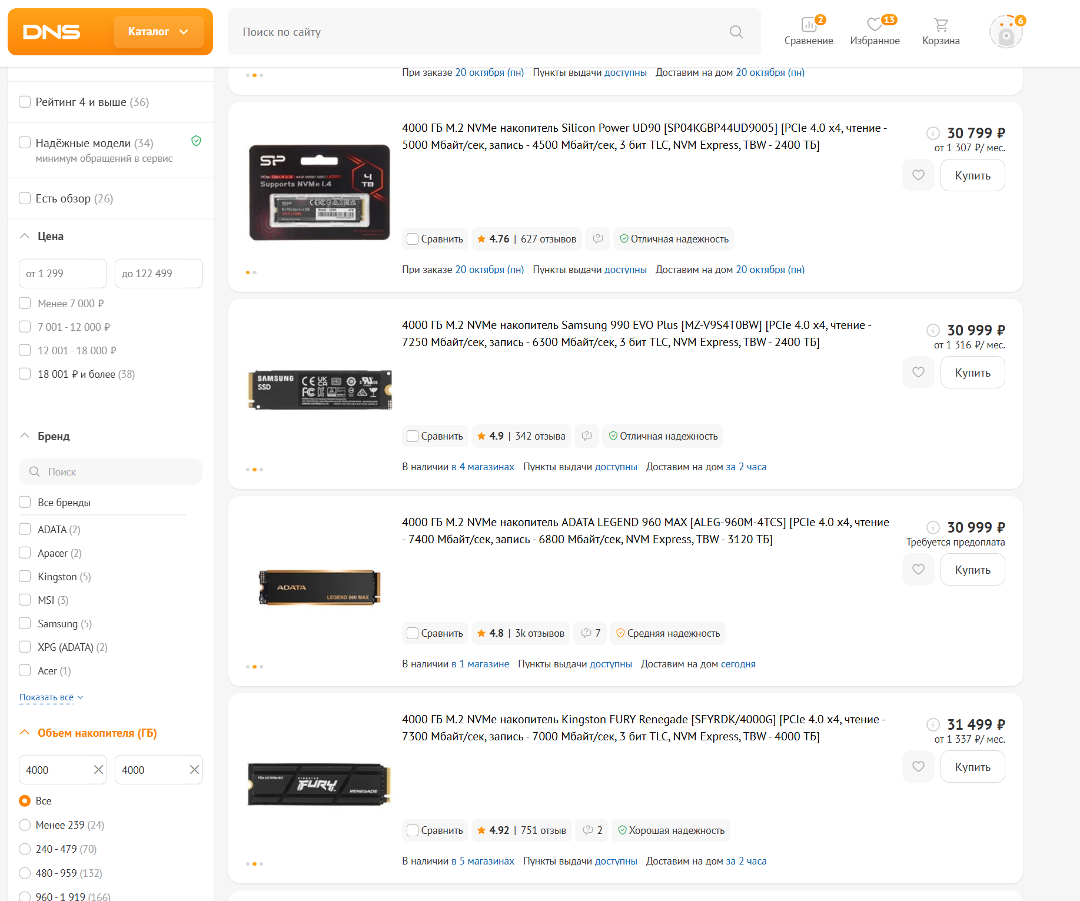Click price info icon for ADATA LEGEND 960 MAX

click(x=933, y=527)
